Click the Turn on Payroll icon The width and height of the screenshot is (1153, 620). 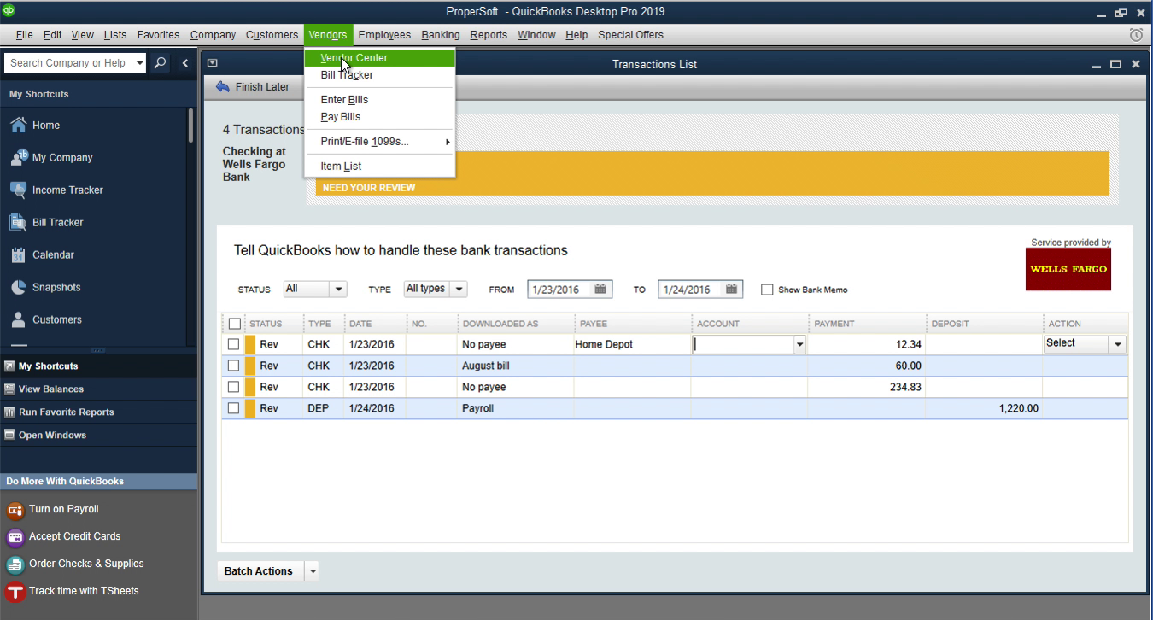(15, 510)
